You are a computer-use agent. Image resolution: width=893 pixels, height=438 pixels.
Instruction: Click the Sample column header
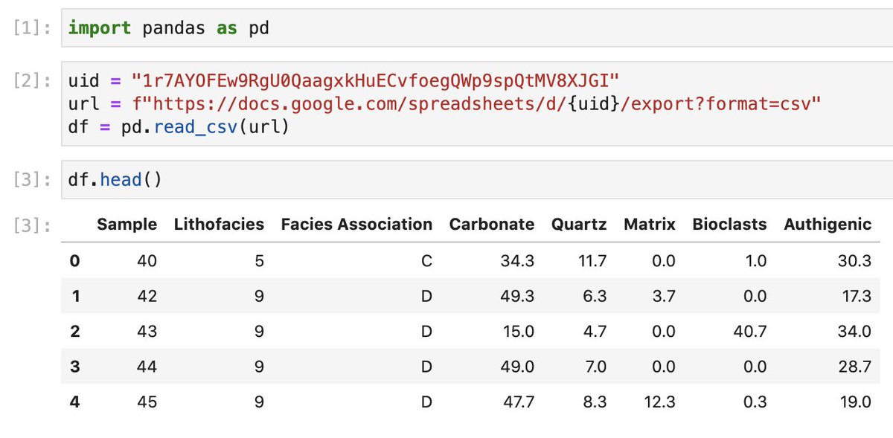(127, 225)
